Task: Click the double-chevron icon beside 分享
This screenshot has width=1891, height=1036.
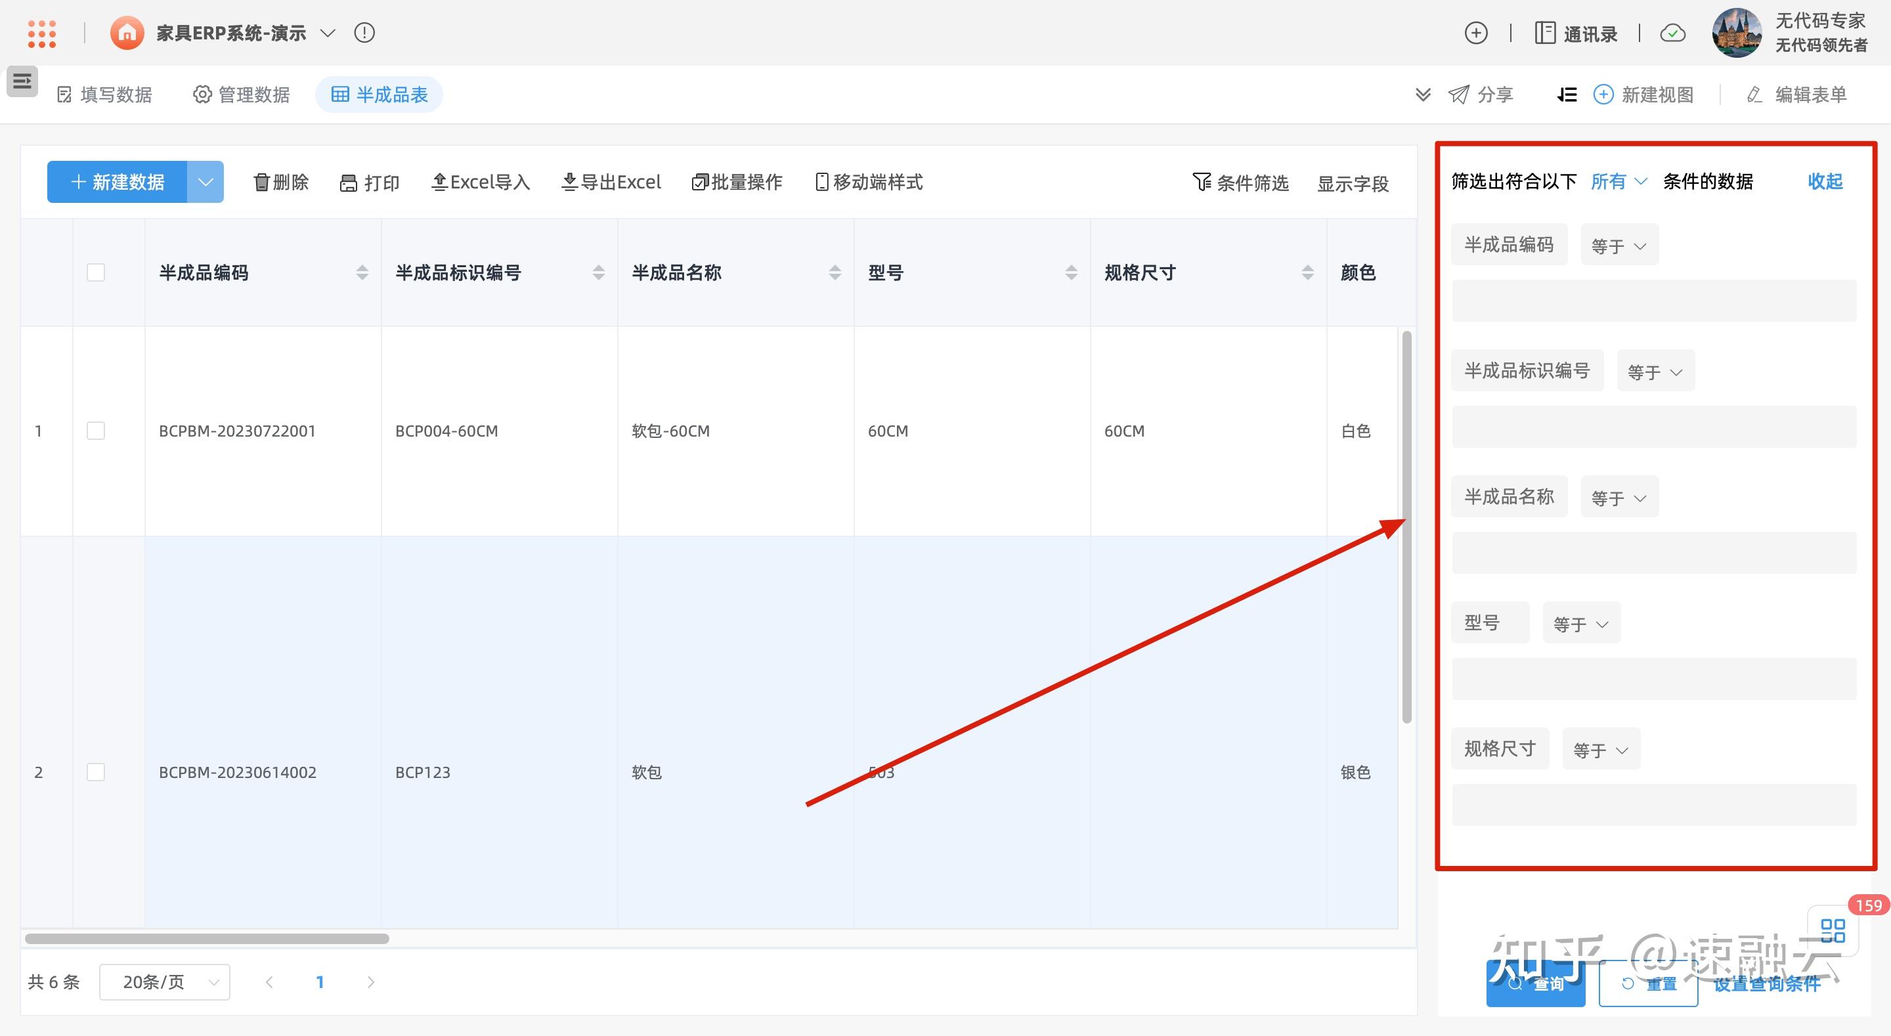Action: (x=1423, y=95)
